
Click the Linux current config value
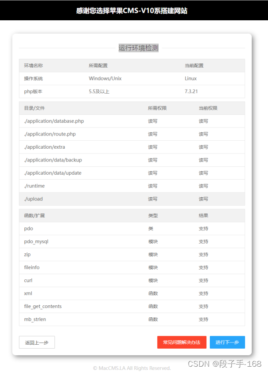191,79
